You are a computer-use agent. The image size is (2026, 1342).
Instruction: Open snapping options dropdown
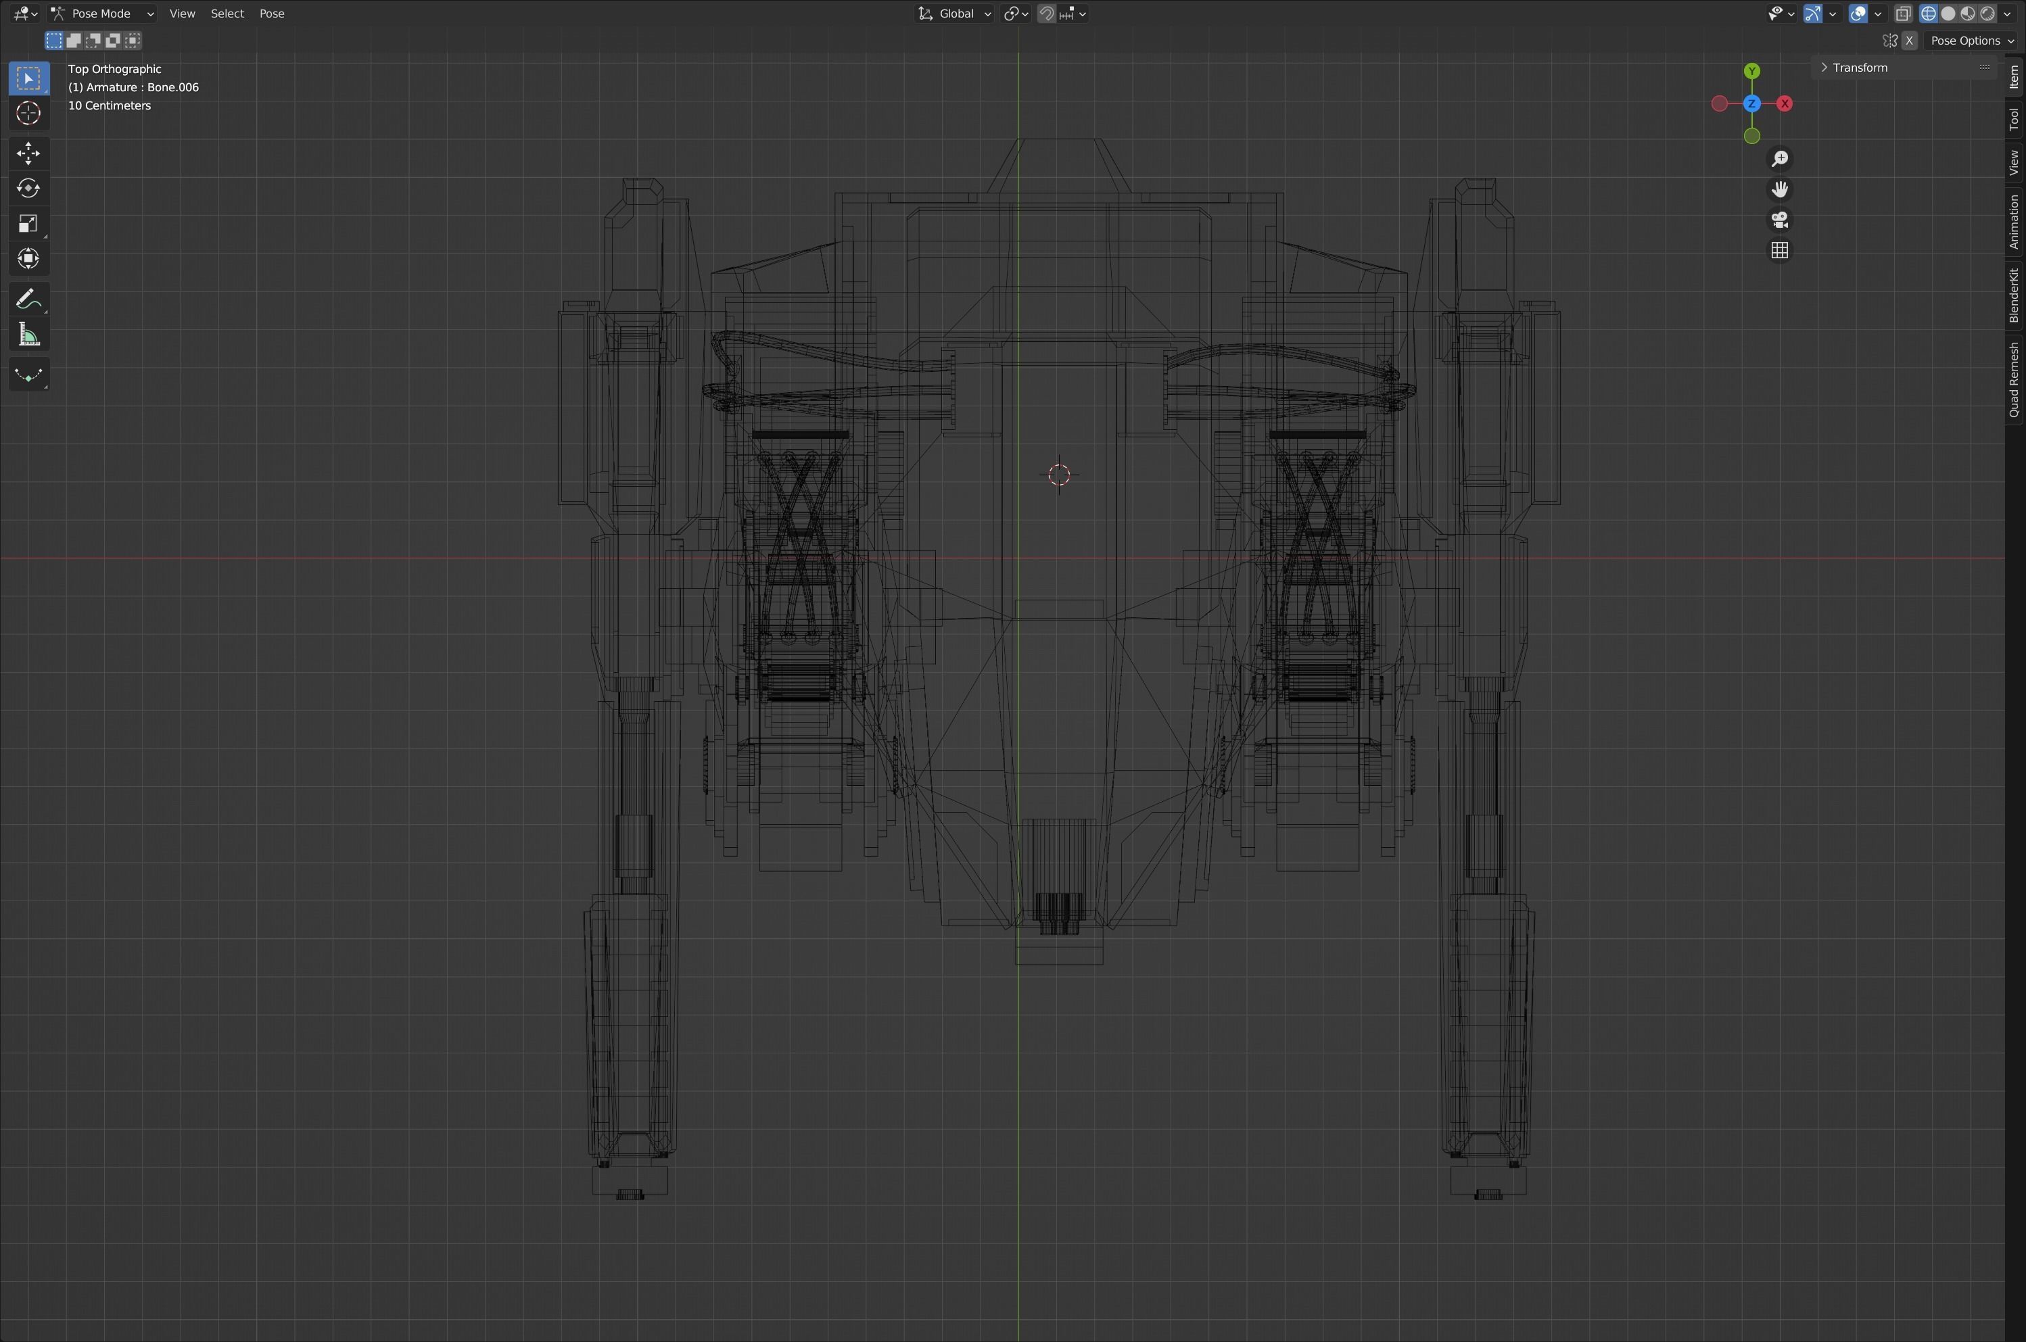[1073, 14]
